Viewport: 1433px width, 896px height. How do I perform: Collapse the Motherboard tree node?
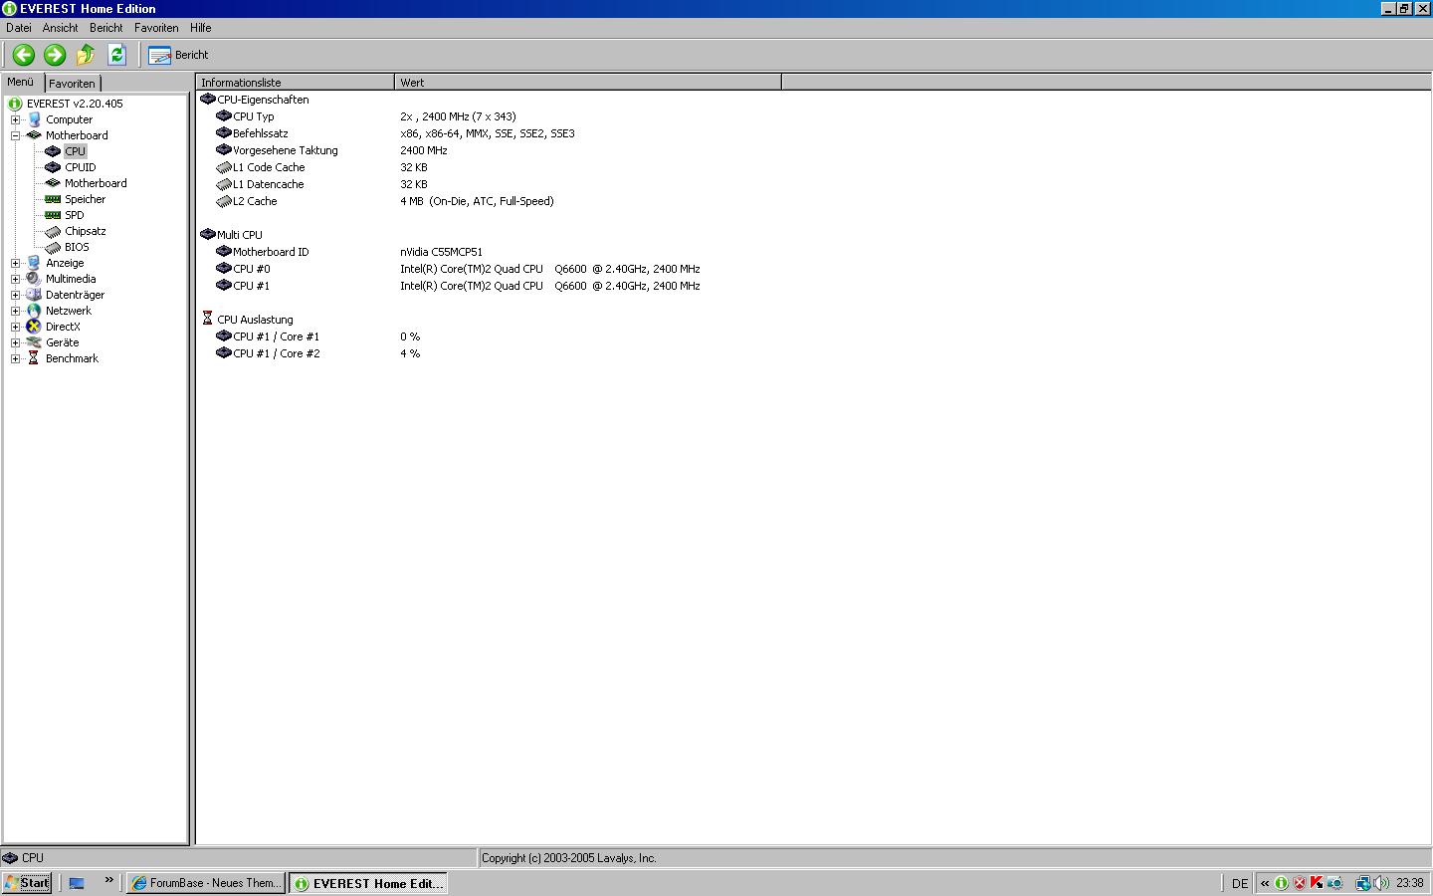15,135
